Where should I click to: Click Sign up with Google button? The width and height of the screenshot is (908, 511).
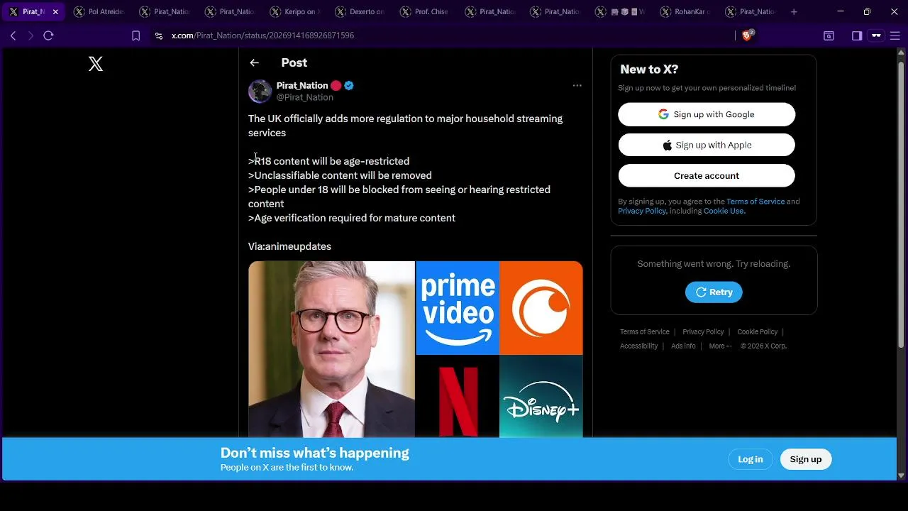707,114
